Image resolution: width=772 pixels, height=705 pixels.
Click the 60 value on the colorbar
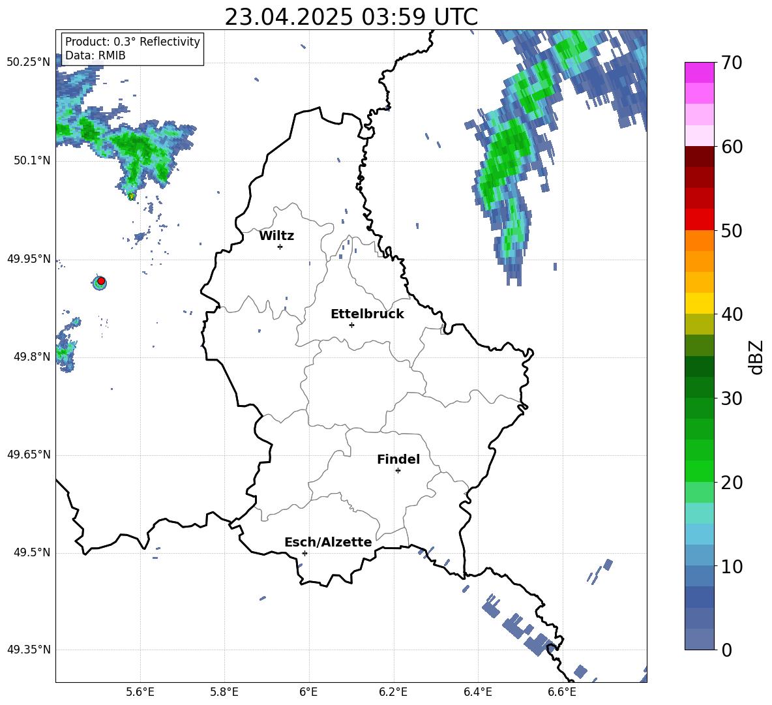pyautogui.click(x=732, y=147)
